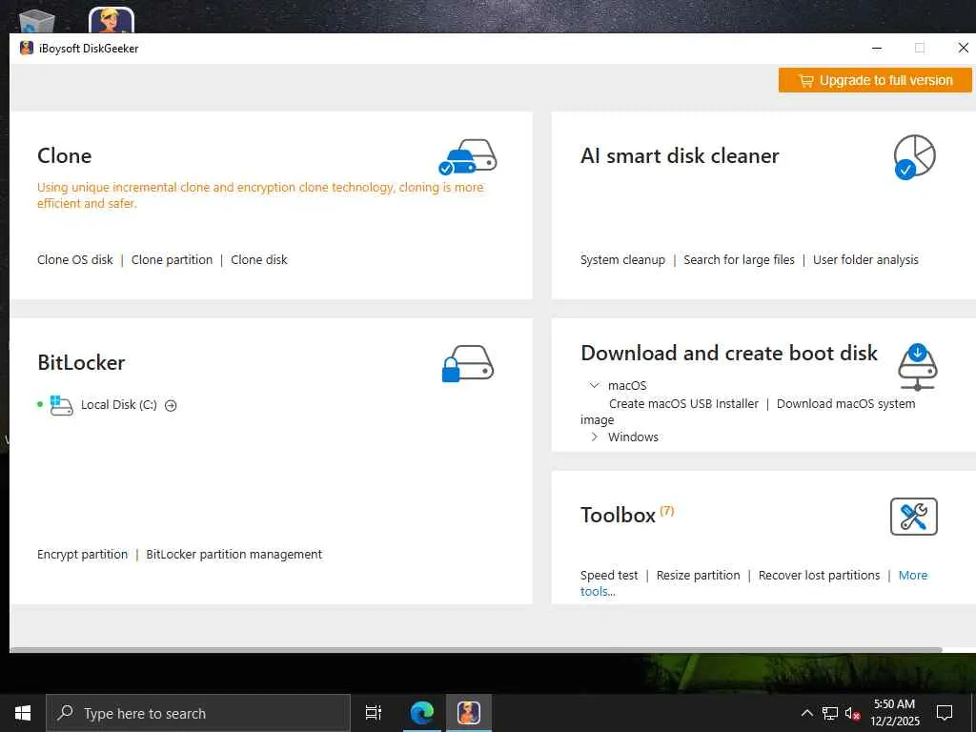Click the Clone card heading
The image size is (976, 732).
[x=64, y=155]
